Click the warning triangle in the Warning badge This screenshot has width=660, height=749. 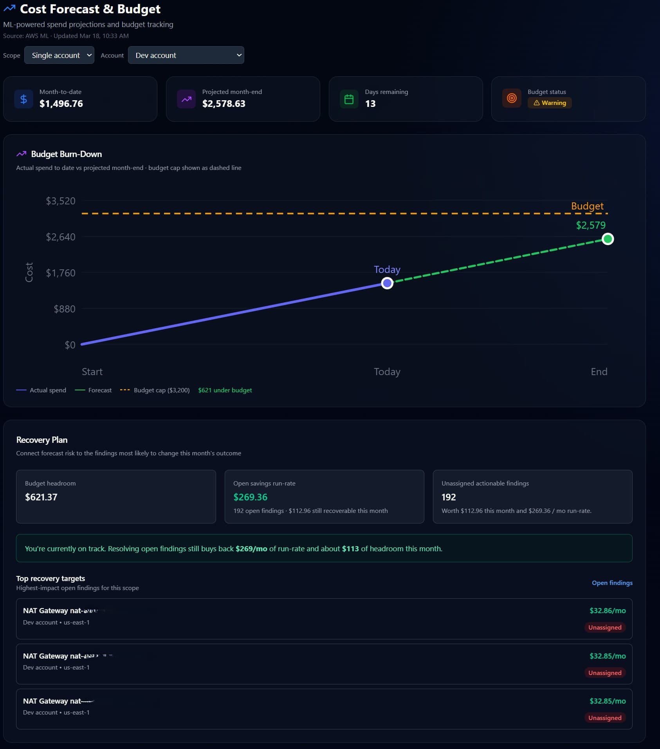(x=537, y=103)
